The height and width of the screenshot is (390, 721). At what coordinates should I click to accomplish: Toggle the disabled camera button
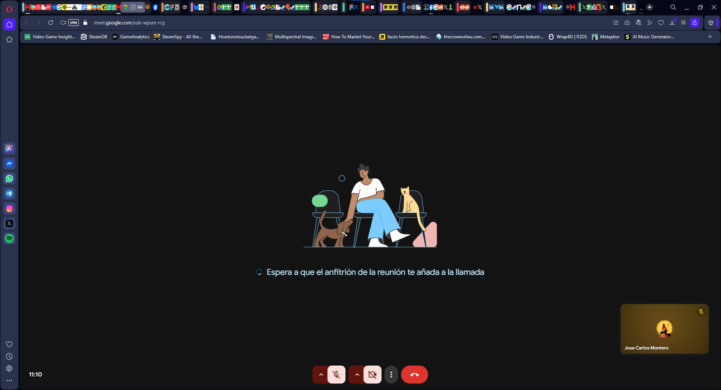pos(372,374)
